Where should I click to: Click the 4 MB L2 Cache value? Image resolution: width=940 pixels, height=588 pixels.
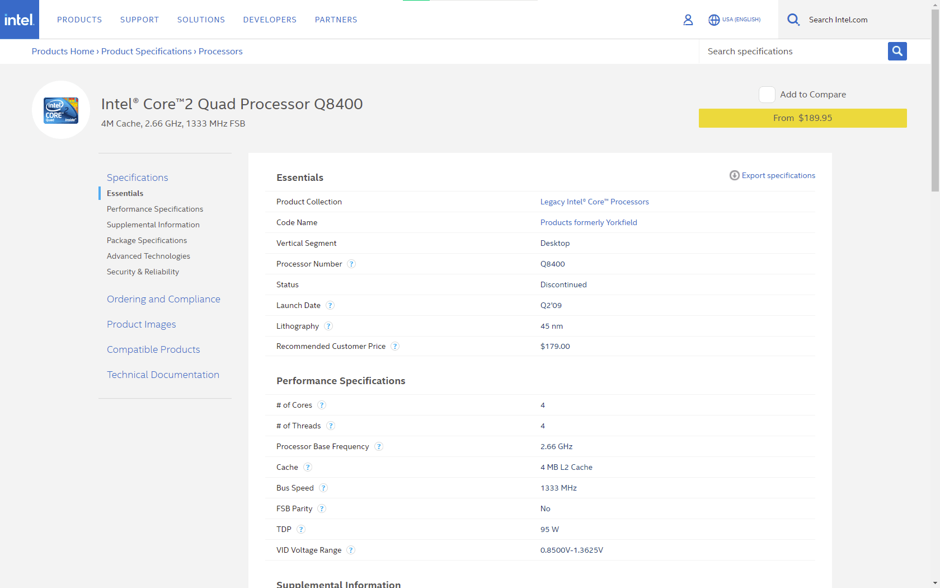pos(566,467)
